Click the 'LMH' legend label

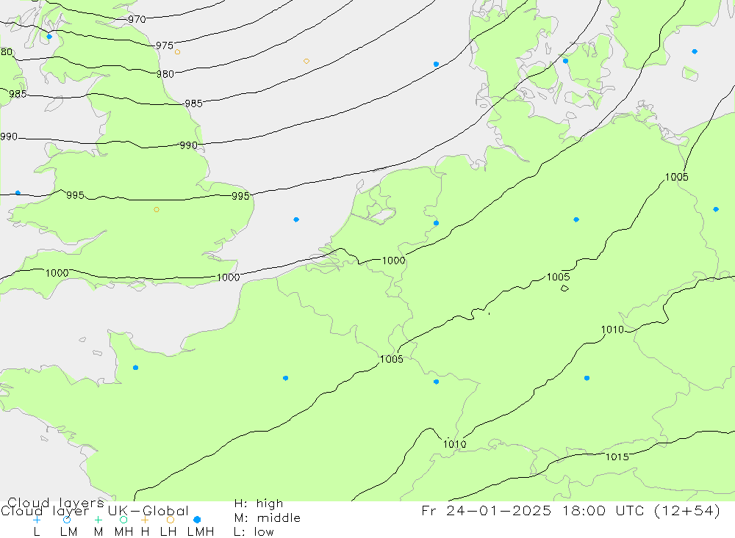[x=201, y=532]
